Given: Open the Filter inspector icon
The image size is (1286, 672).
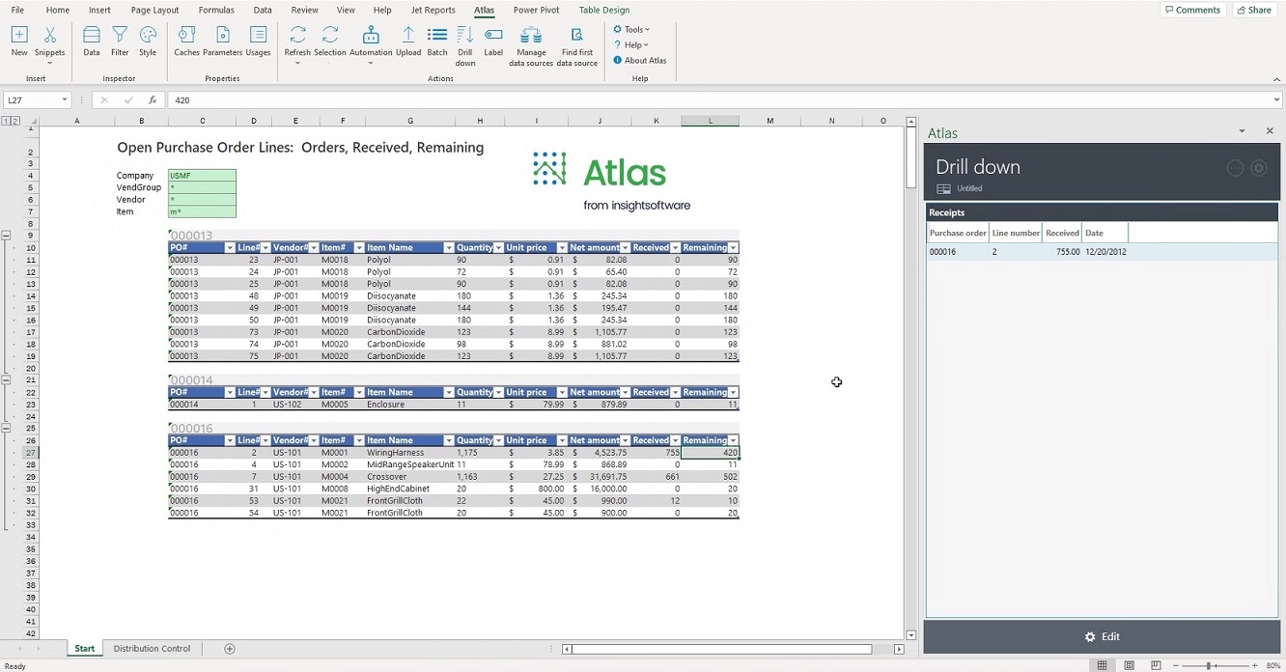Looking at the screenshot, I should 120,41.
